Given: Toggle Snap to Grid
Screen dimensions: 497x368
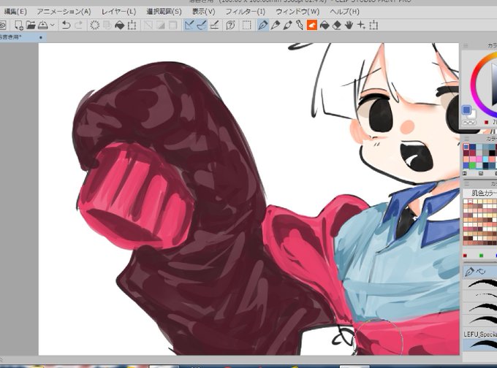Looking at the screenshot, I should tap(214, 25).
